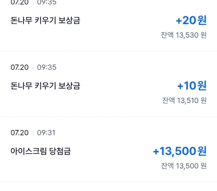Click the 09:35 time above the +10원 entry

click(x=47, y=67)
